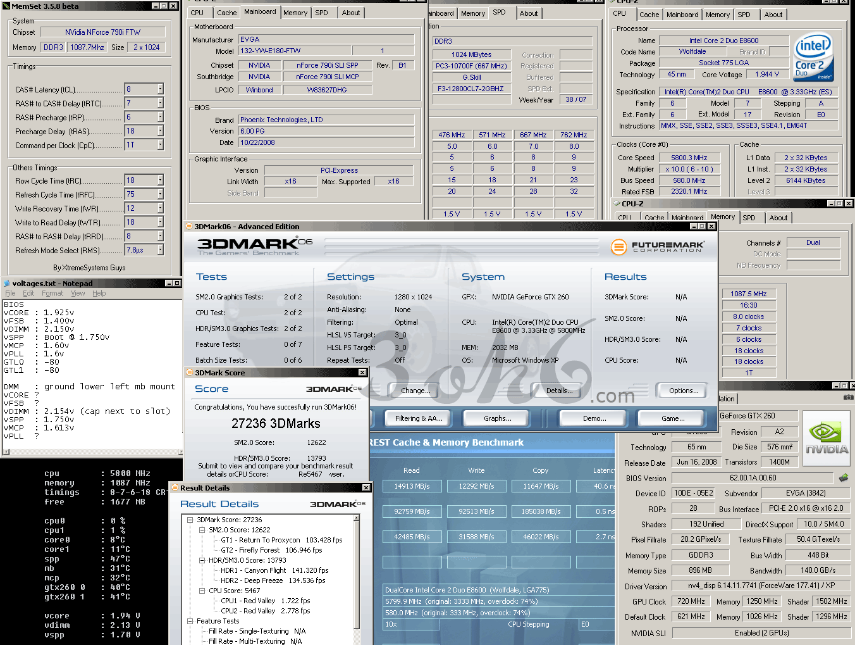Collapse the Feature Tests tree node
Viewport: 855px width, 645px height.
tap(190, 621)
